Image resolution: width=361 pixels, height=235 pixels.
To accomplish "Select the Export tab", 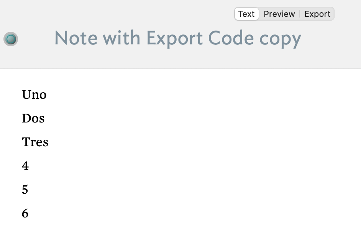I will (317, 14).
